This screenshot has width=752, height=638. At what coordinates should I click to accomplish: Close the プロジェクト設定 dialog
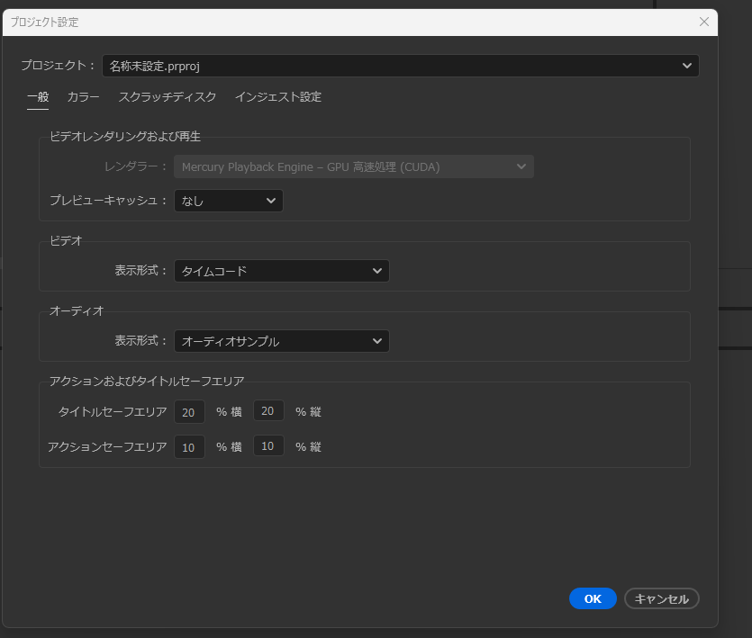coord(704,22)
